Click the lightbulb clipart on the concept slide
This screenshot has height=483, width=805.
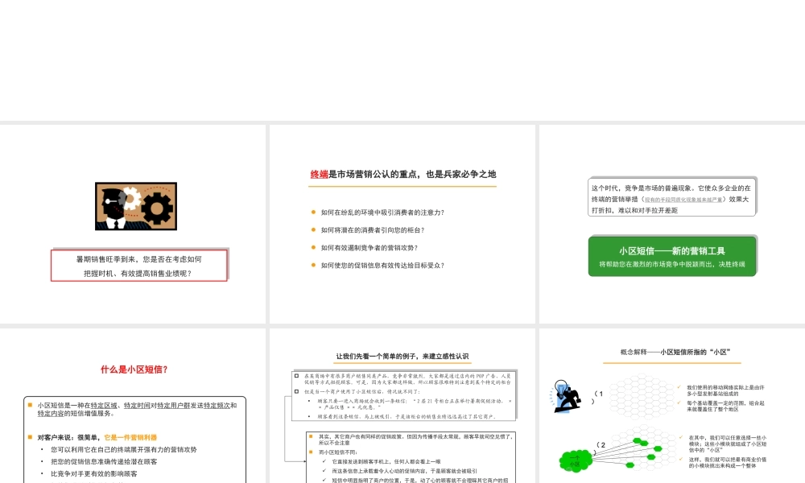click(563, 396)
